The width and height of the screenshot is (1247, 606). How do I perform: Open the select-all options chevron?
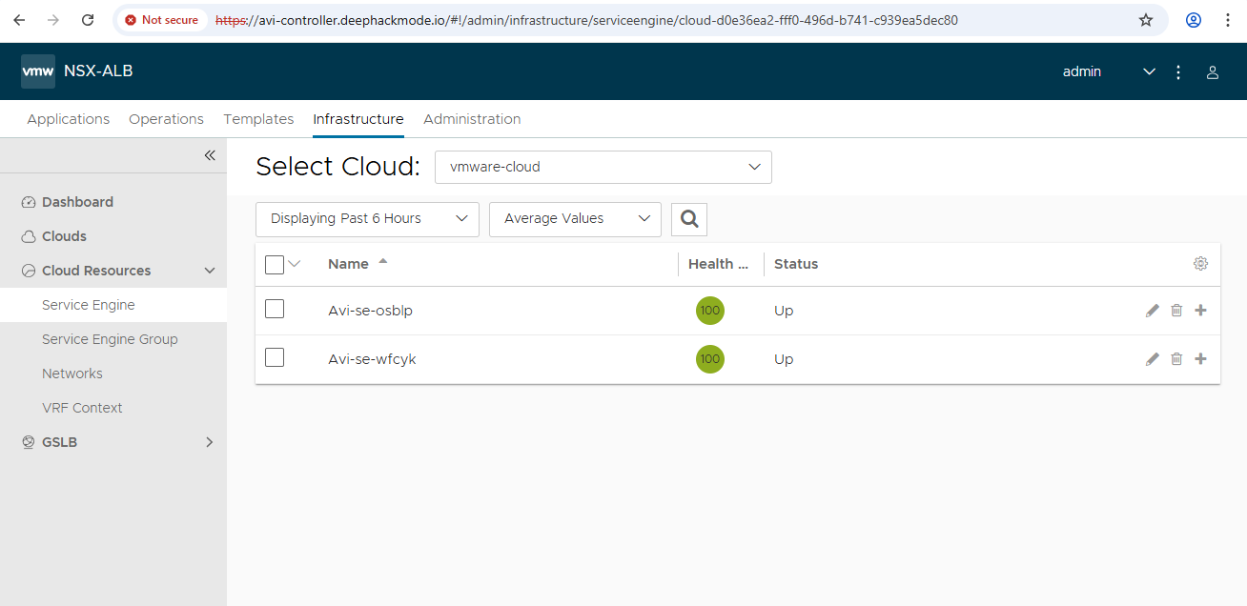[295, 264]
